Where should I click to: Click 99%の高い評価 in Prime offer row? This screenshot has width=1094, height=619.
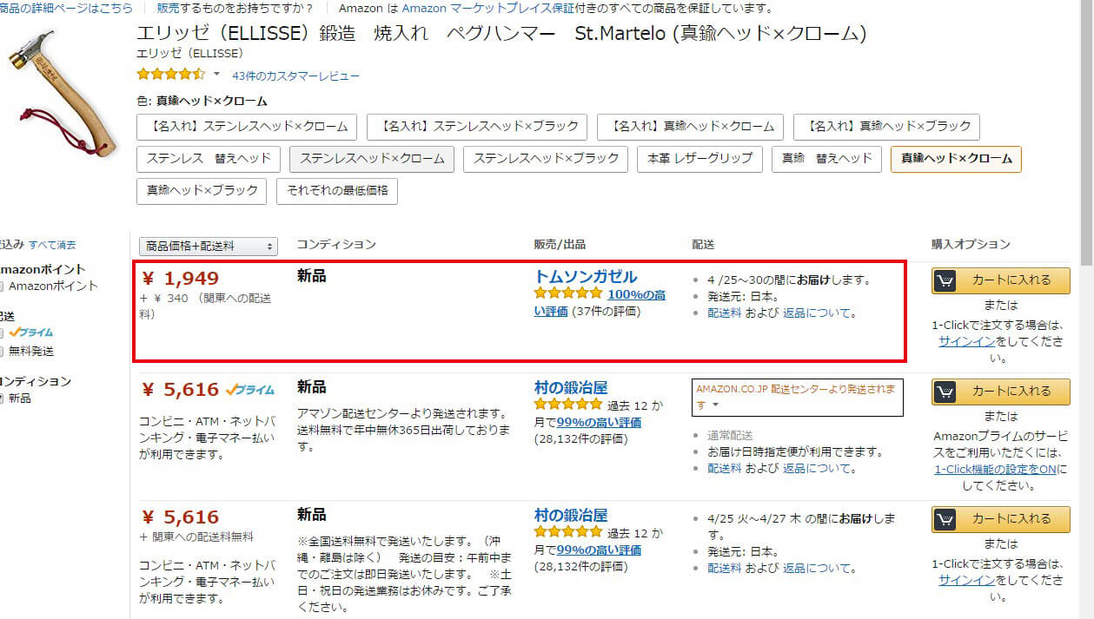(x=599, y=423)
